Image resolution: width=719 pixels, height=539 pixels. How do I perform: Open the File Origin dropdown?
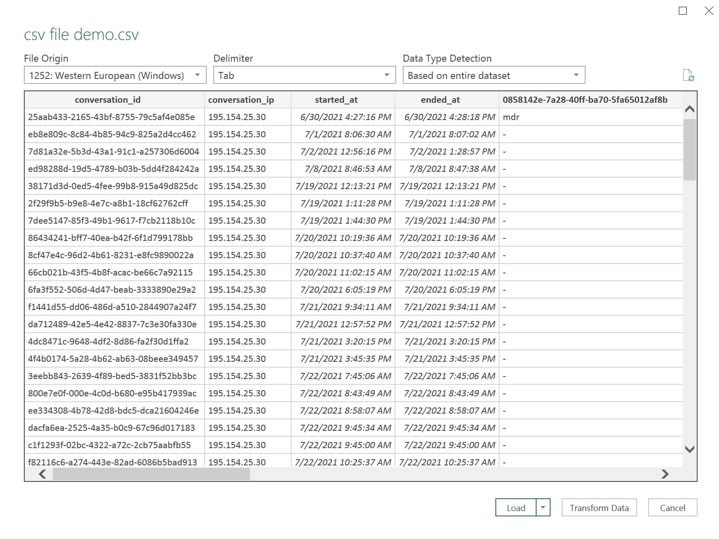(x=115, y=75)
